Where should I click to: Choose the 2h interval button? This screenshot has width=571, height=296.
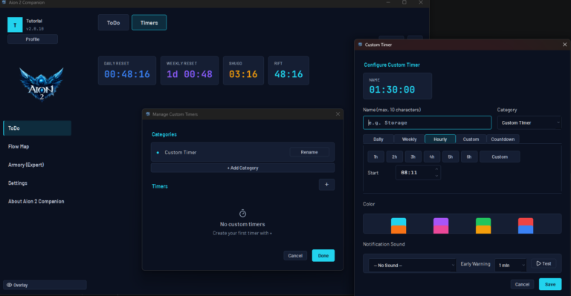(x=394, y=157)
